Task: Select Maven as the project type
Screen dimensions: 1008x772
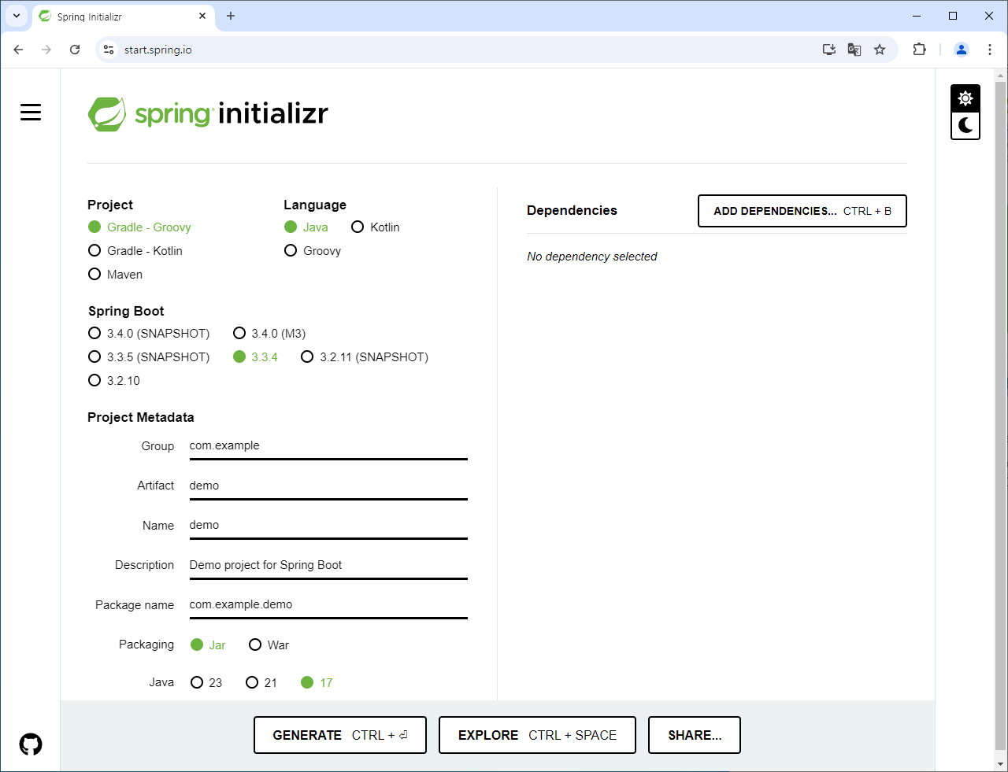Action: point(94,274)
